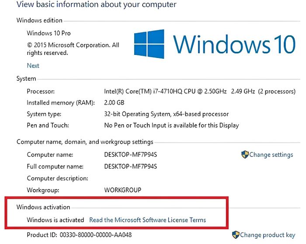The width and height of the screenshot is (306, 244).
Task: Open the Change product key link
Action: pos(268,235)
